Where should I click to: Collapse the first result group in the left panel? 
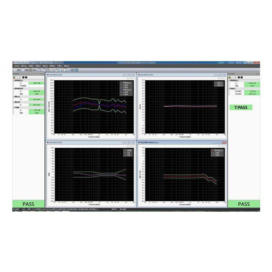pyautogui.click(x=13, y=81)
